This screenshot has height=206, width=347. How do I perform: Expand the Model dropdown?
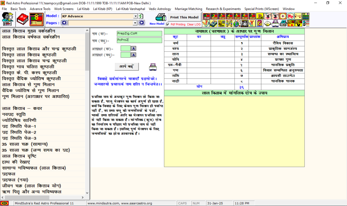point(136,16)
